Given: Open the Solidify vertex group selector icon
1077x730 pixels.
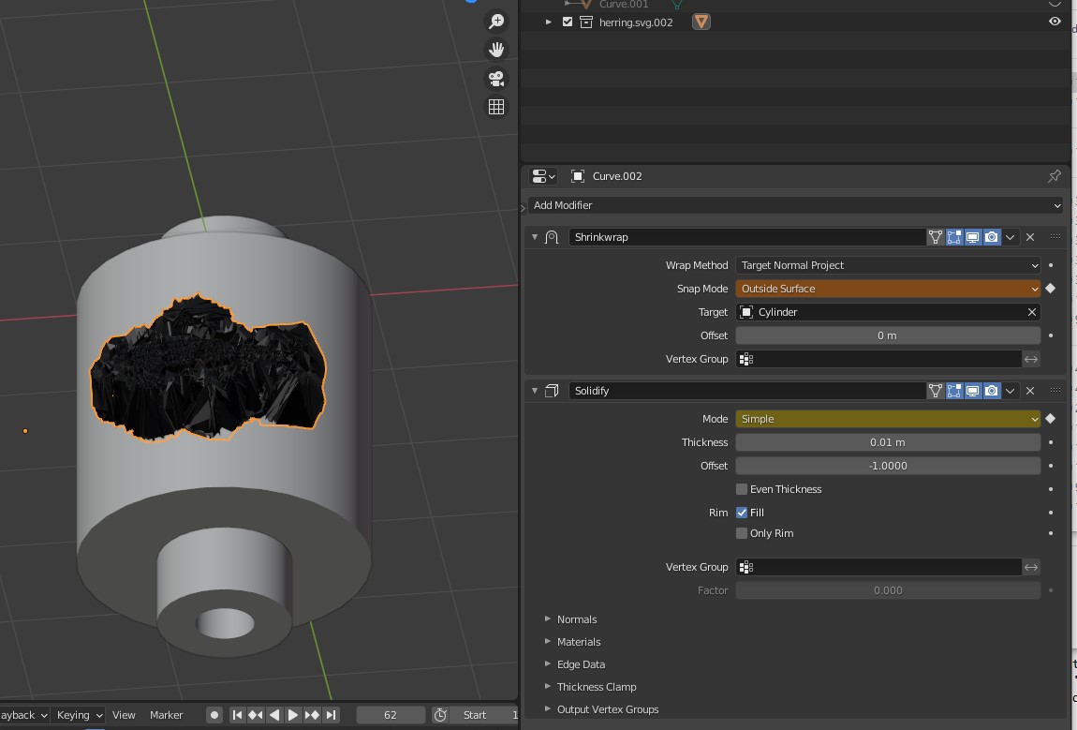Looking at the screenshot, I should (x=745, y=567).
